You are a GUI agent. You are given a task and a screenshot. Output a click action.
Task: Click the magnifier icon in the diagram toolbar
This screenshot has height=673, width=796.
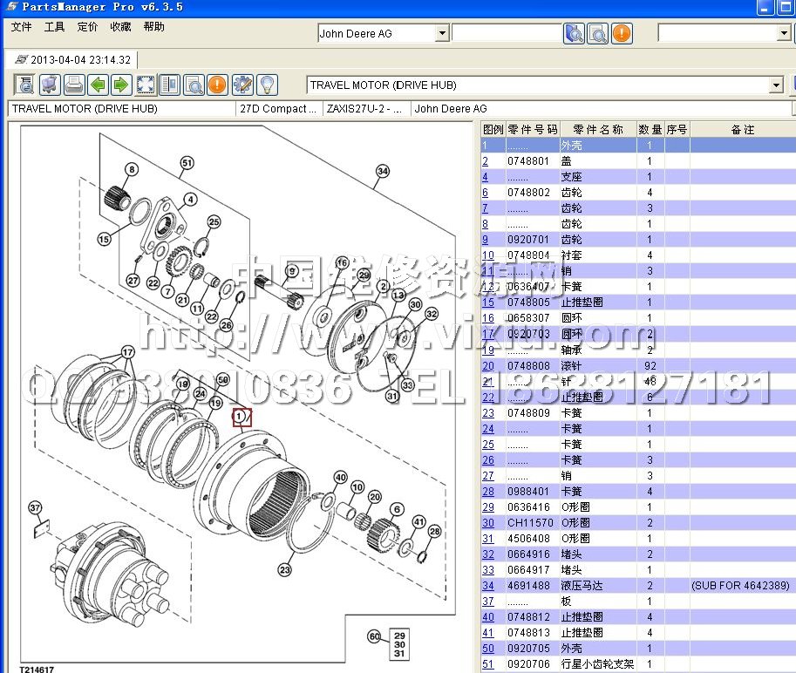tap(194, 85)
